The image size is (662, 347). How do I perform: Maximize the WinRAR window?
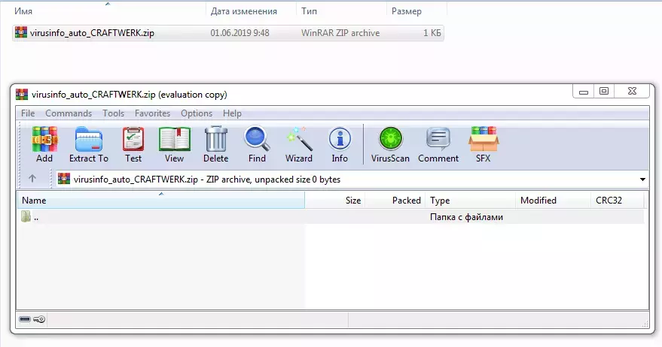coord(604,92)
